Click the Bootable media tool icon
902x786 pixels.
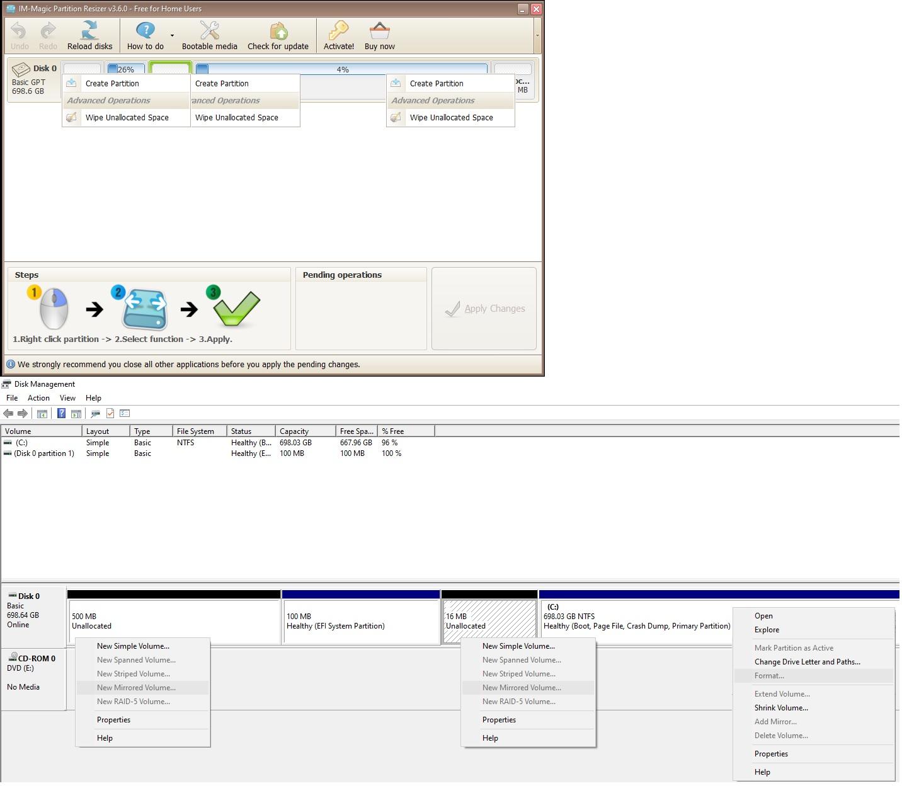point(209,30)
